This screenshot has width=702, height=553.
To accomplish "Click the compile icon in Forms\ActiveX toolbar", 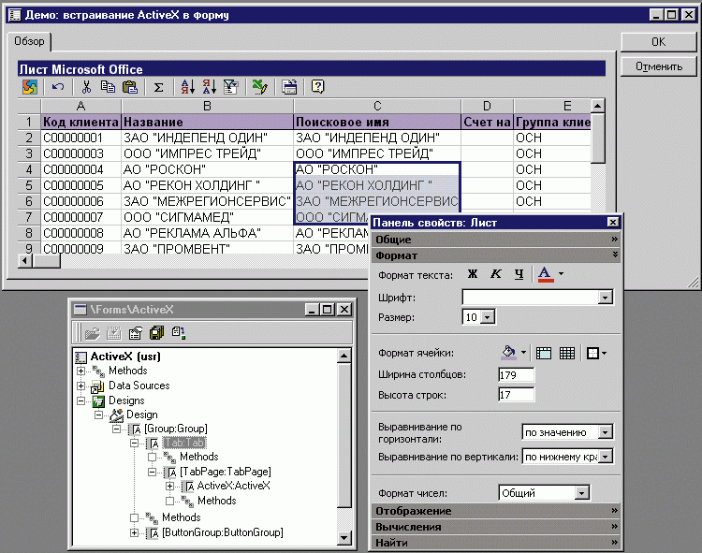I will coord(113,333).
